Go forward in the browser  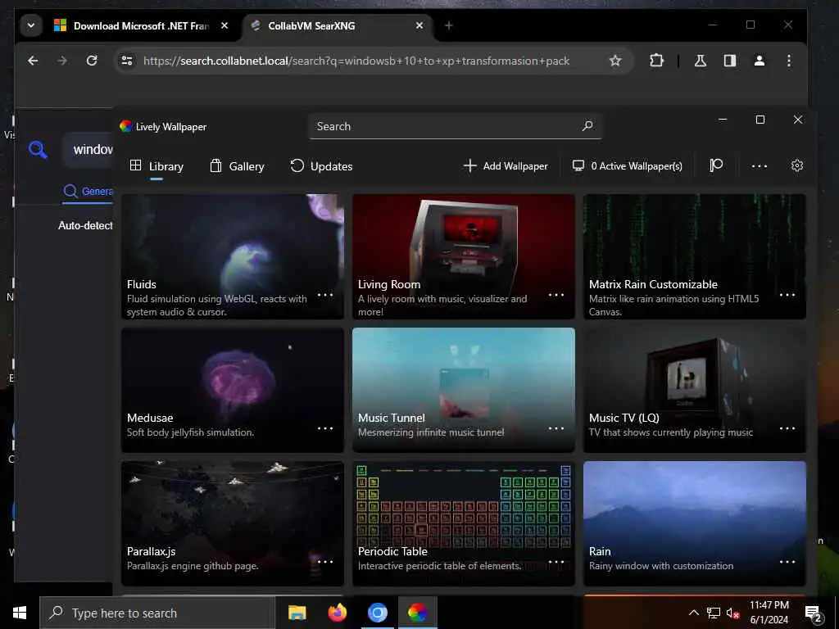pos(62,61)
